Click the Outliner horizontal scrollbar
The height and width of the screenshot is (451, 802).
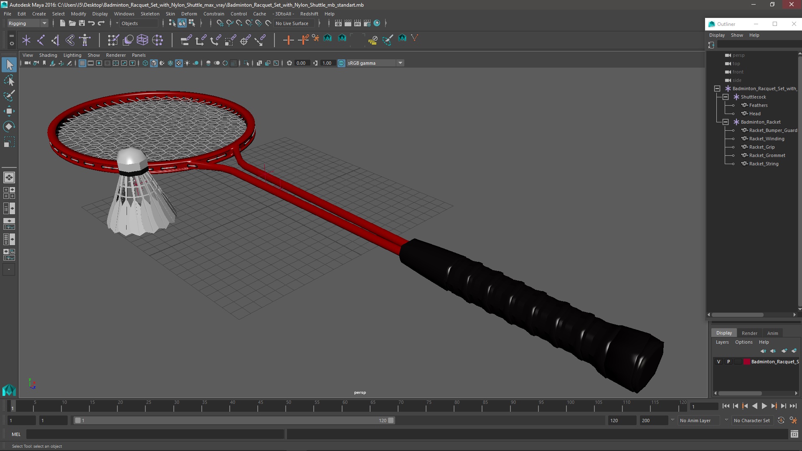tap(738, 315)
